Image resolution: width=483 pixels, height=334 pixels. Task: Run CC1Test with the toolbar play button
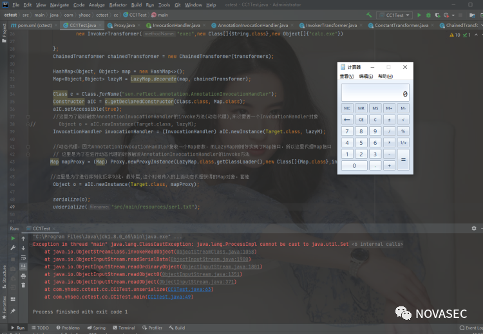pyautogui.click(x=419, y=15)
